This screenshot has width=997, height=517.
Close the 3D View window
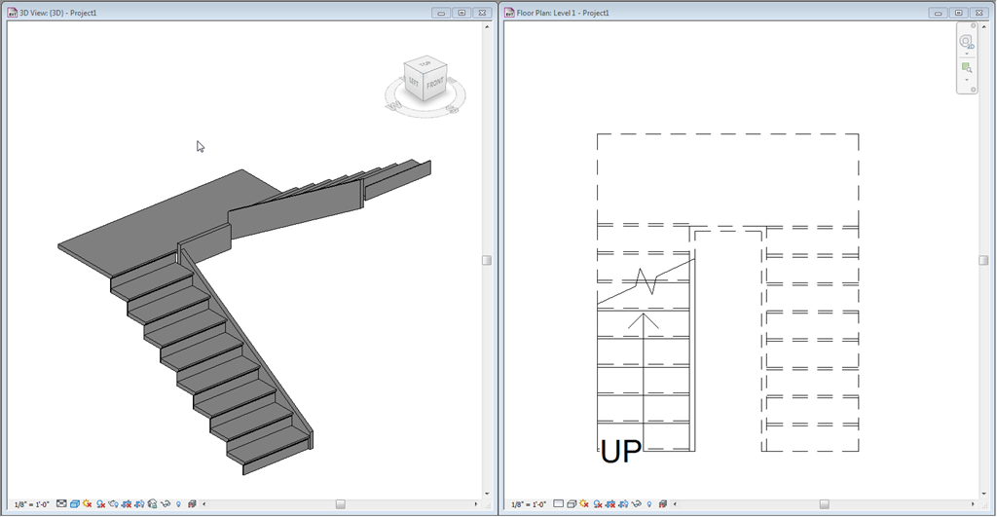point(483,13)
